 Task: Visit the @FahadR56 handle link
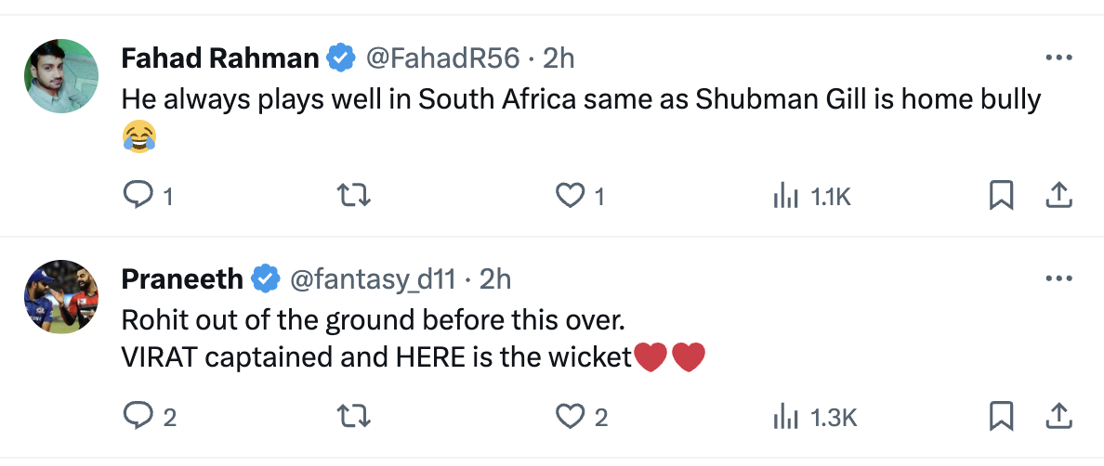coord(442,58)
